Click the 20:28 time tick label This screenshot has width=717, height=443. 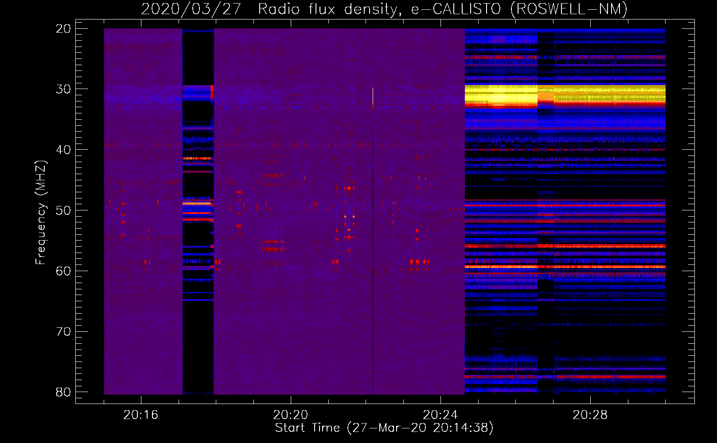pyautogui.click(x=590, y=415)
